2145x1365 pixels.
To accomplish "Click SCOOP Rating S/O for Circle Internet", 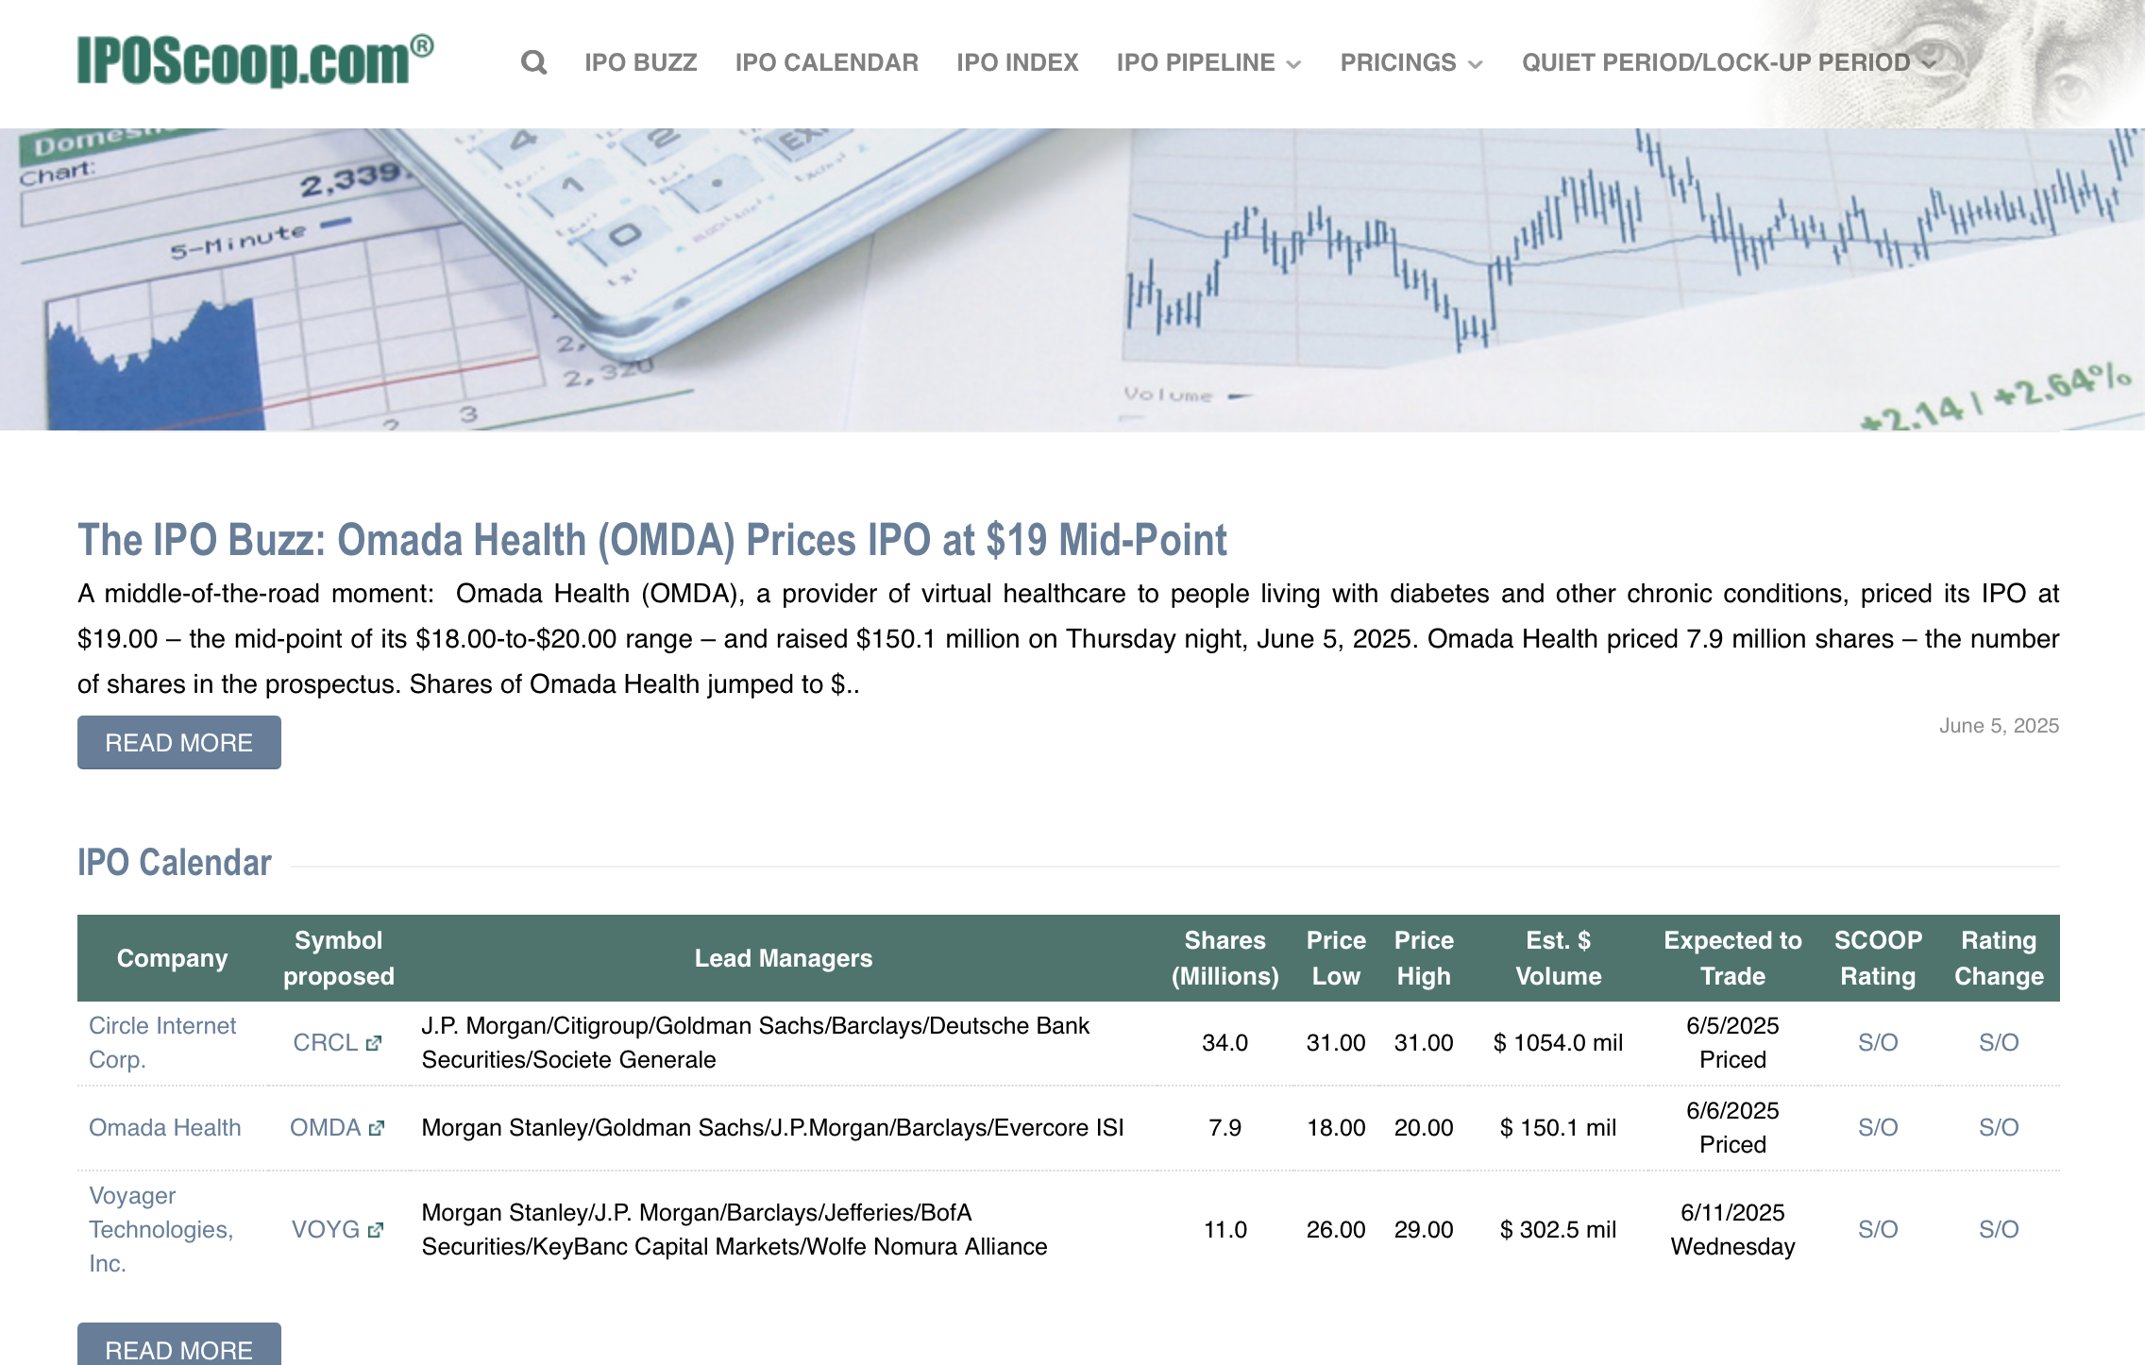I will [1878, 1043].
